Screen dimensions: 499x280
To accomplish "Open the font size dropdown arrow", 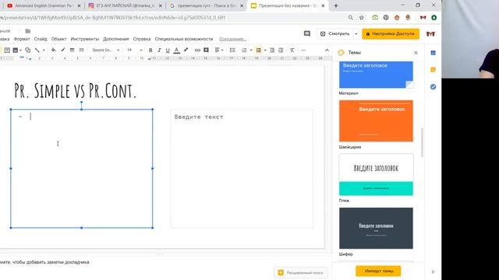I will point(141,50).
